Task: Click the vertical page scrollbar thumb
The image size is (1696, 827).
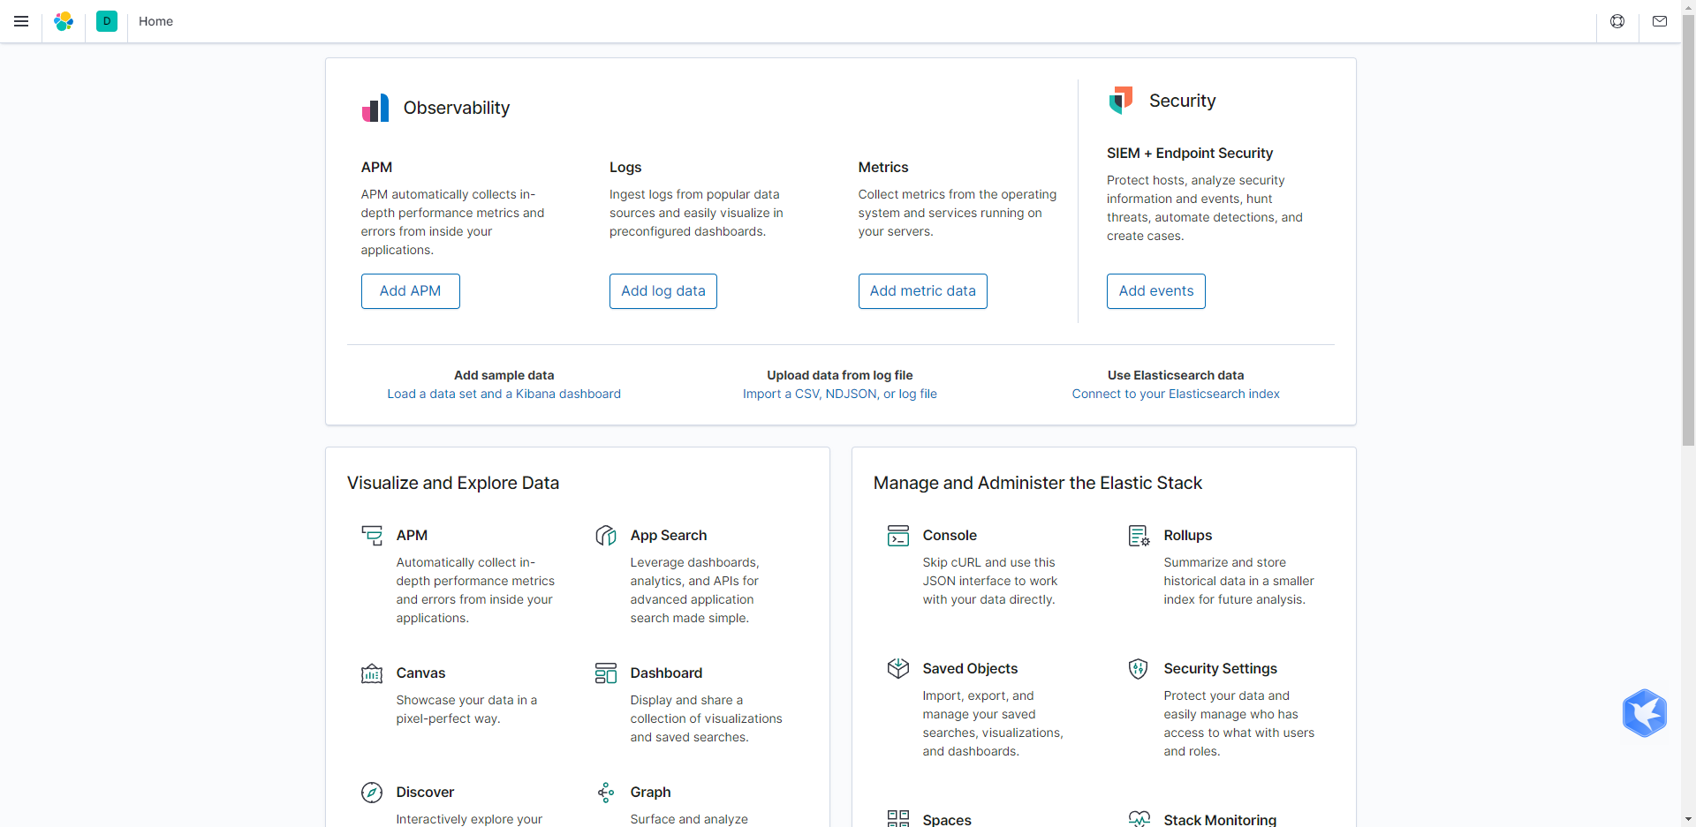Action: [1688, 231]
